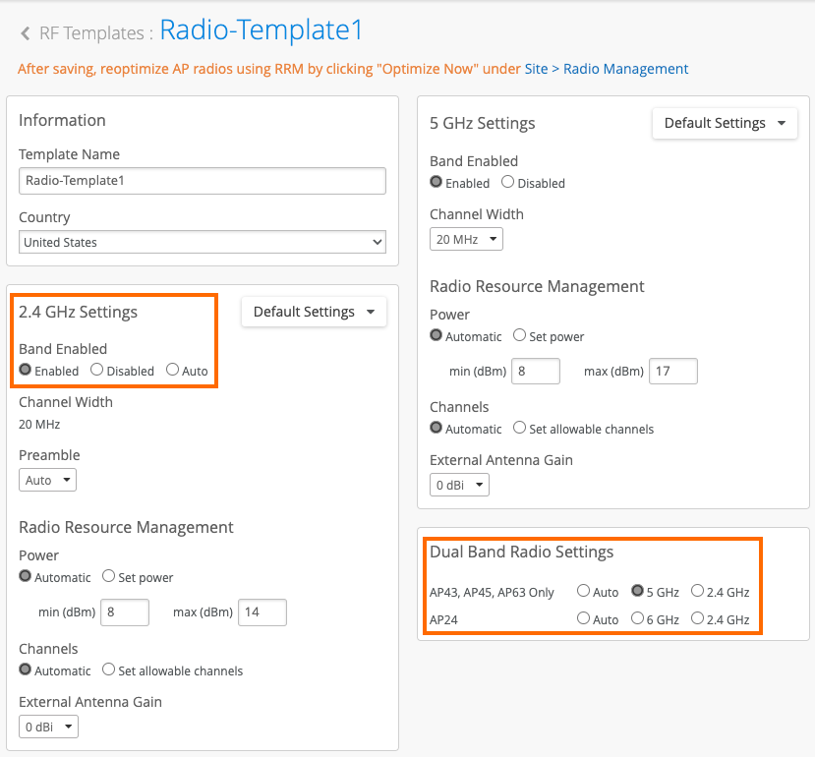Open the Country dropdown
The image size is (815, 757).
point(202,242)
